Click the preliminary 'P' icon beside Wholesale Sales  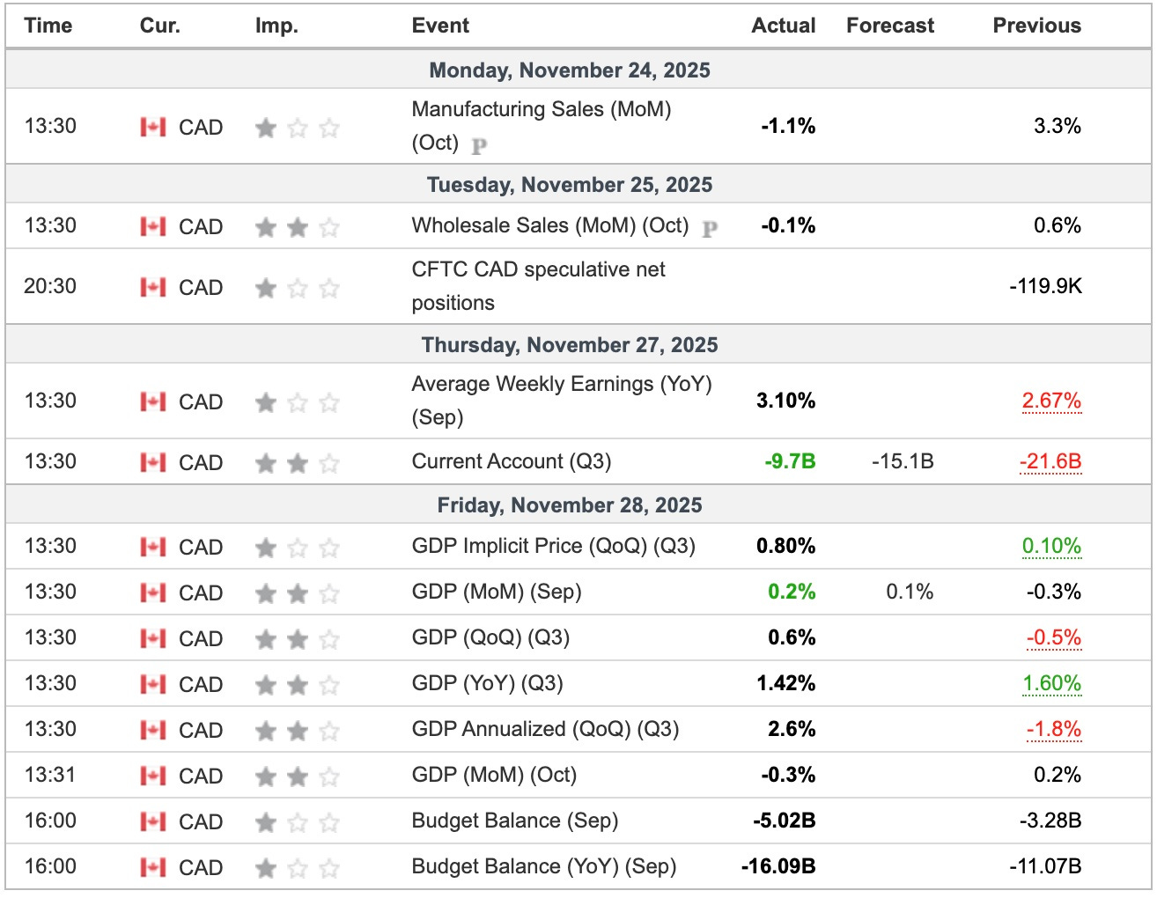point(710,229)
